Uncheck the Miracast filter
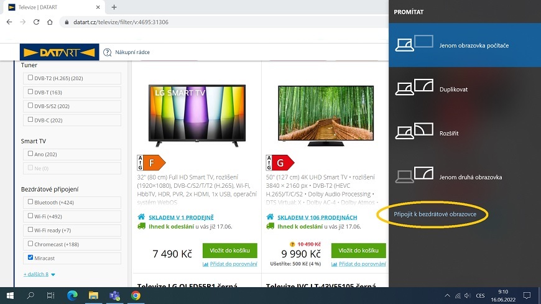This screenshot has width=541, height=304. click(x=30, y=257)
